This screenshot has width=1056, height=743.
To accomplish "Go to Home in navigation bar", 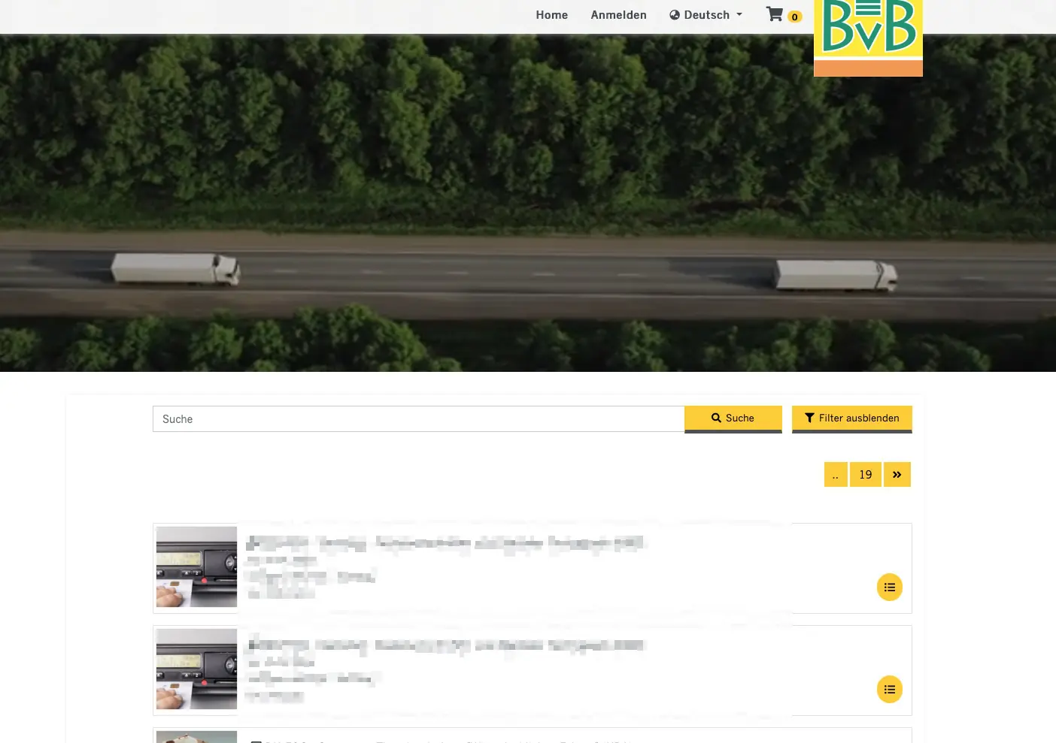I will pyautogui.click(x=551, y=15).
